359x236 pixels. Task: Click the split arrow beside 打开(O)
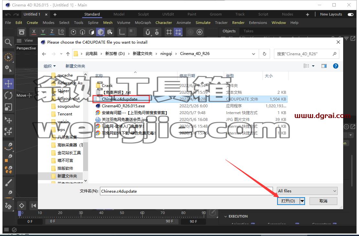coord(302,201)
